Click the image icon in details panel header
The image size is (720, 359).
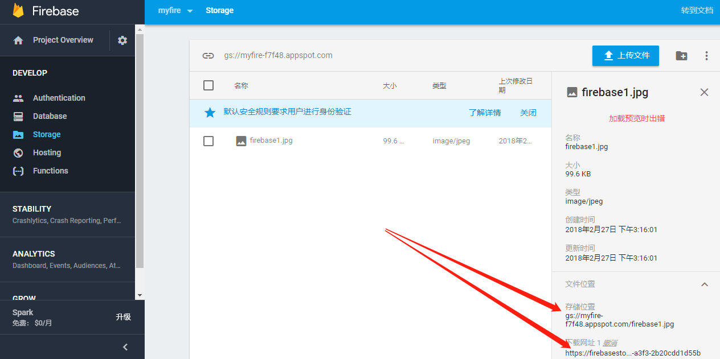pyautogui.click(x=572, y=92)
